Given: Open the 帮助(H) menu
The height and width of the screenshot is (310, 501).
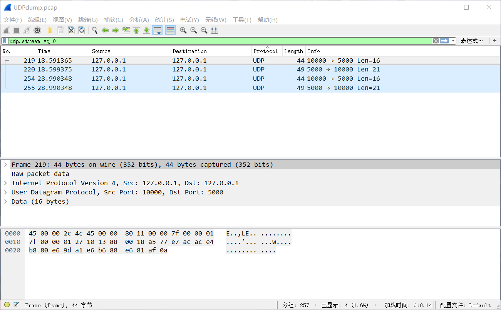Looking at the screenshot, I should click(x=267, y=20).
